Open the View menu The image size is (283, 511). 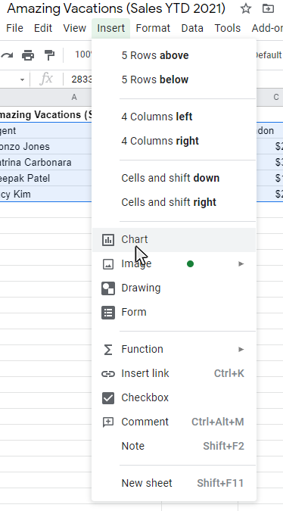tap(75, 28)
